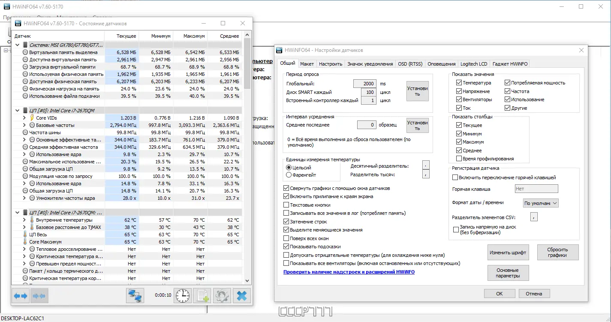Image resolution: width=611 pixels, height=322 pixels.
Task: Reset the elapsed timer using the clock icon
Action: click(x=183, y=295)
